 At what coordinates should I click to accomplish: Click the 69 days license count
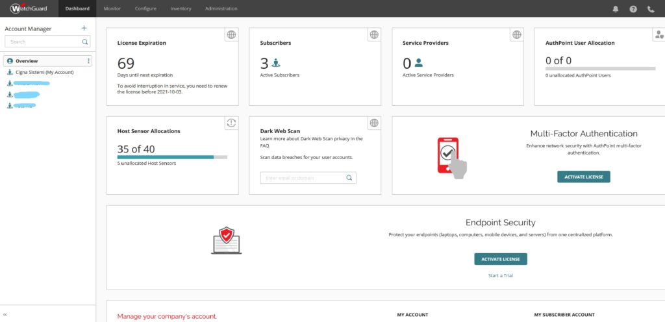click(126, 64)
